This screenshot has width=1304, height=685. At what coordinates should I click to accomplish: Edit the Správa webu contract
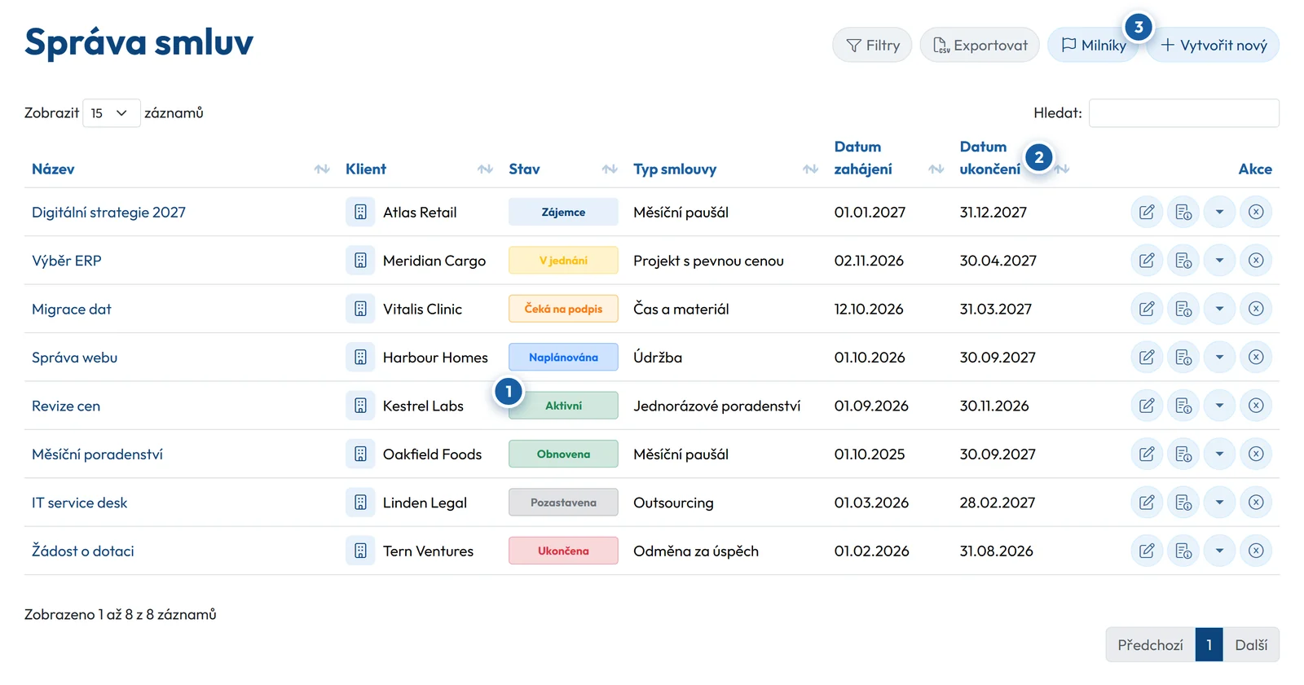pos(1147,357)
